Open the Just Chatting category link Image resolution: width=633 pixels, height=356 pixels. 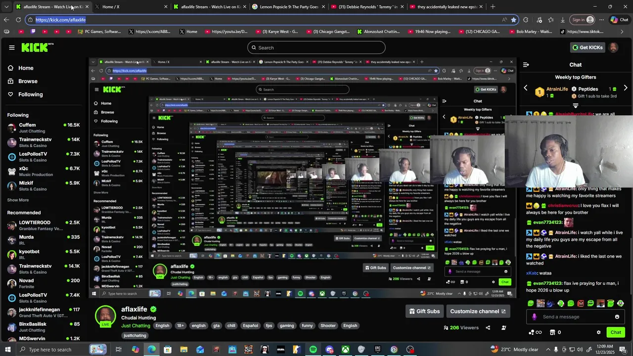136,326
